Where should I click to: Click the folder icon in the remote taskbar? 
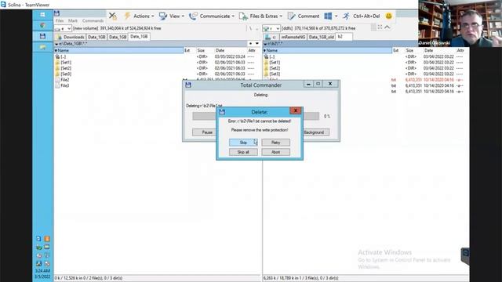[42, 47]
